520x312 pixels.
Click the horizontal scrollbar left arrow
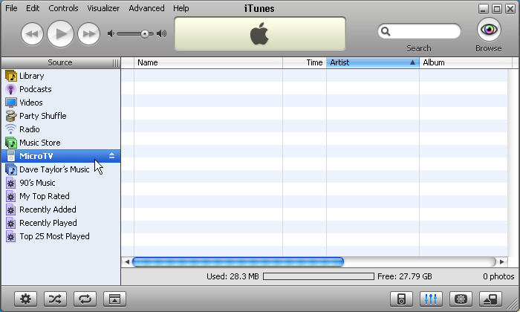pyautogui.click(x=127, y=262)
